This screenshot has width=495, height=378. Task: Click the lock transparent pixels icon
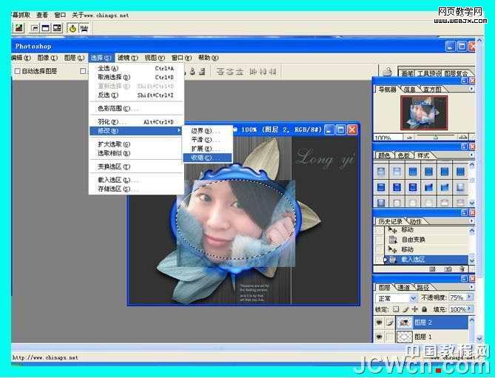click(396, 309)
